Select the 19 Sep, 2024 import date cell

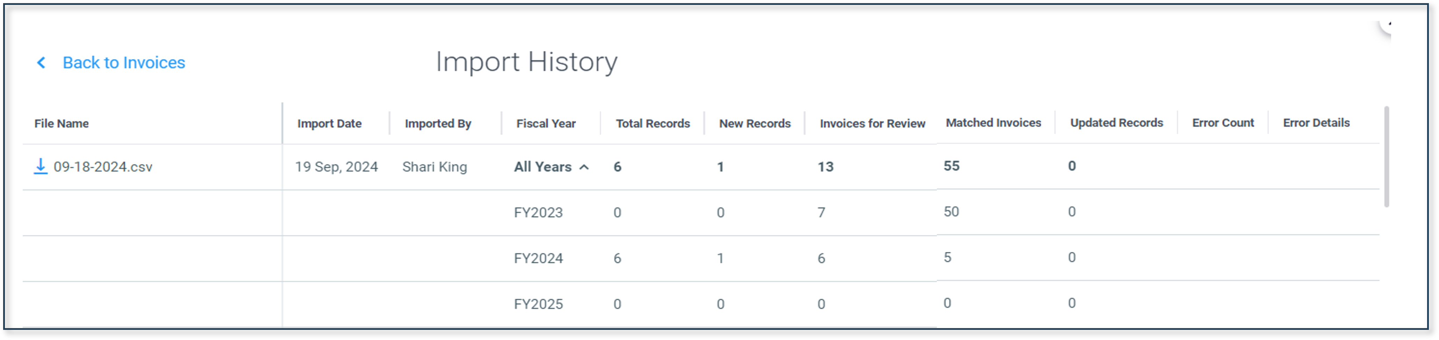point(336,167)
